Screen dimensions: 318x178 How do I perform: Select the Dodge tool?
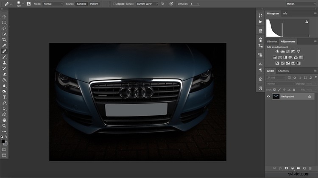(x=4, y=92)
